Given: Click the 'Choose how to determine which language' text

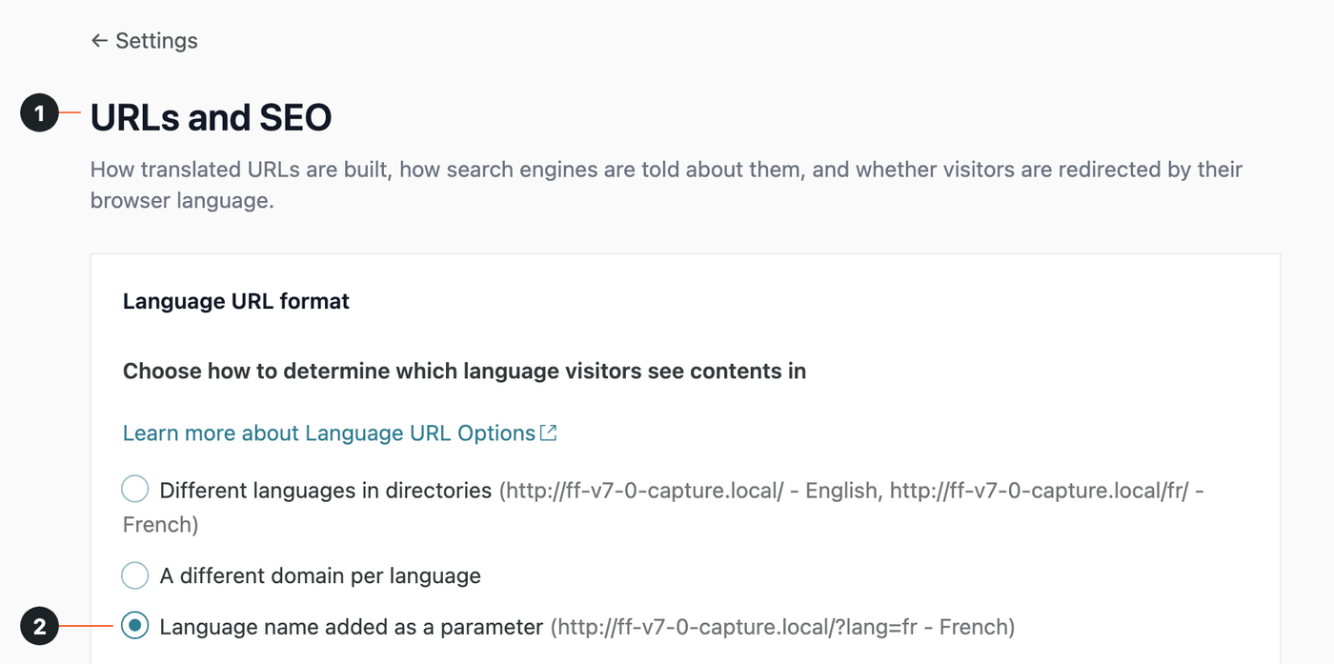Looking at the screenshot, I should click(464, 371).
